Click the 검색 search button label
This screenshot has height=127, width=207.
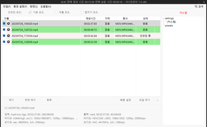(201, 6)
